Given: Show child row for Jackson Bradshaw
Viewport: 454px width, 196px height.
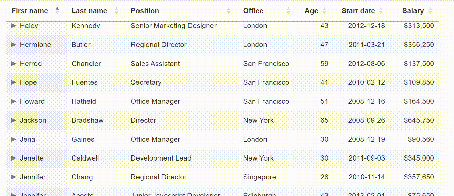Looking at the screenshot, I should tap(14, 120).
